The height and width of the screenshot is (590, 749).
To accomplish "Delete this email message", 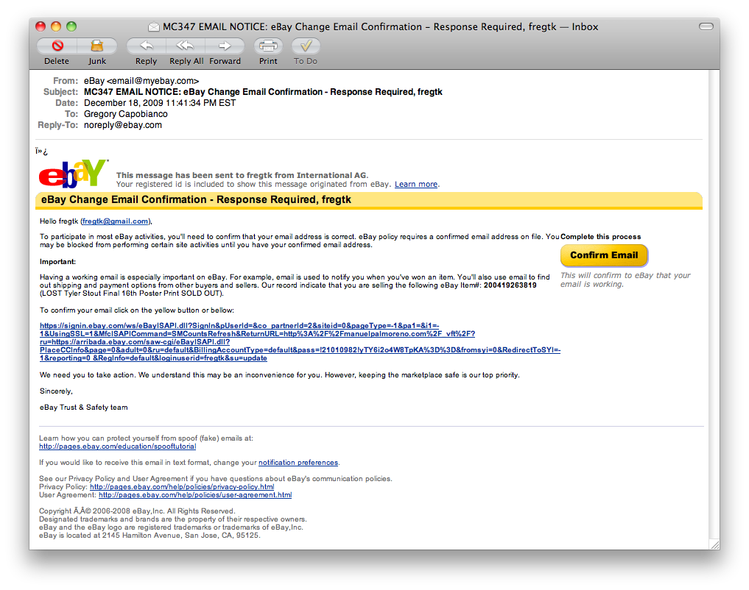I will [57, 46].
